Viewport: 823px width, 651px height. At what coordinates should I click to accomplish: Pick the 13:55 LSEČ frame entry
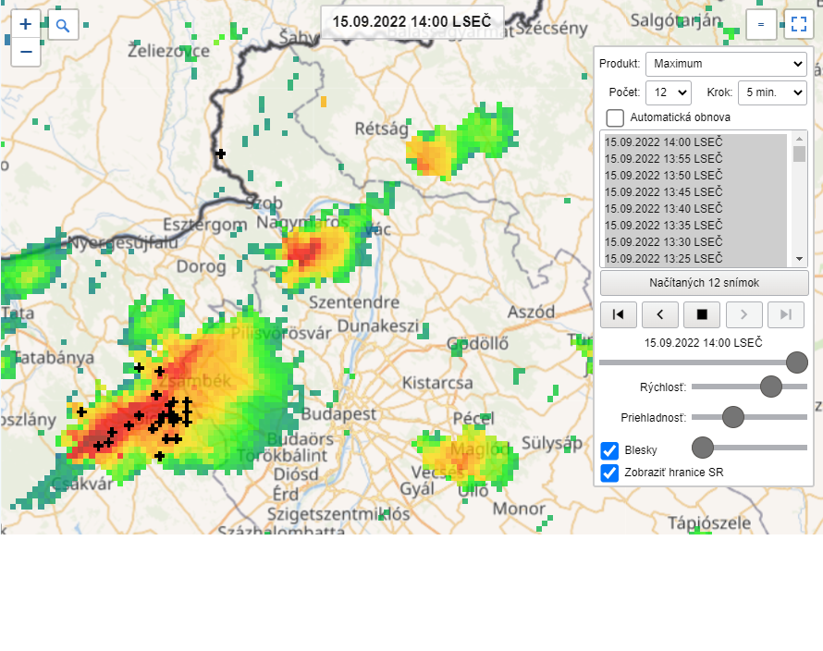click(x=663, y=158)
